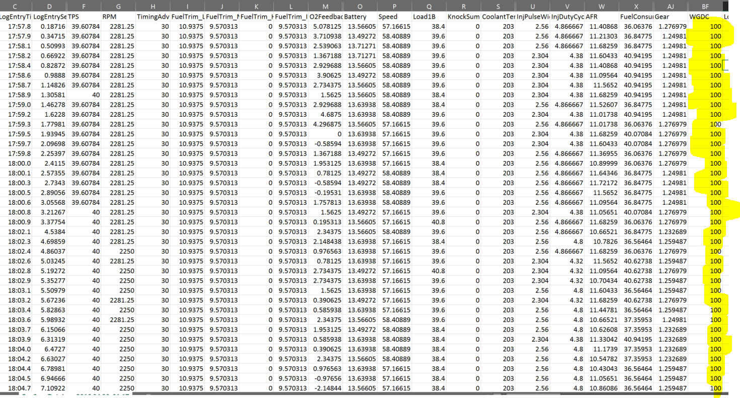Click the Speed header cell

coord(394,16)
